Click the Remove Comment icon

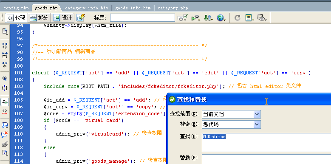[5, 134]
